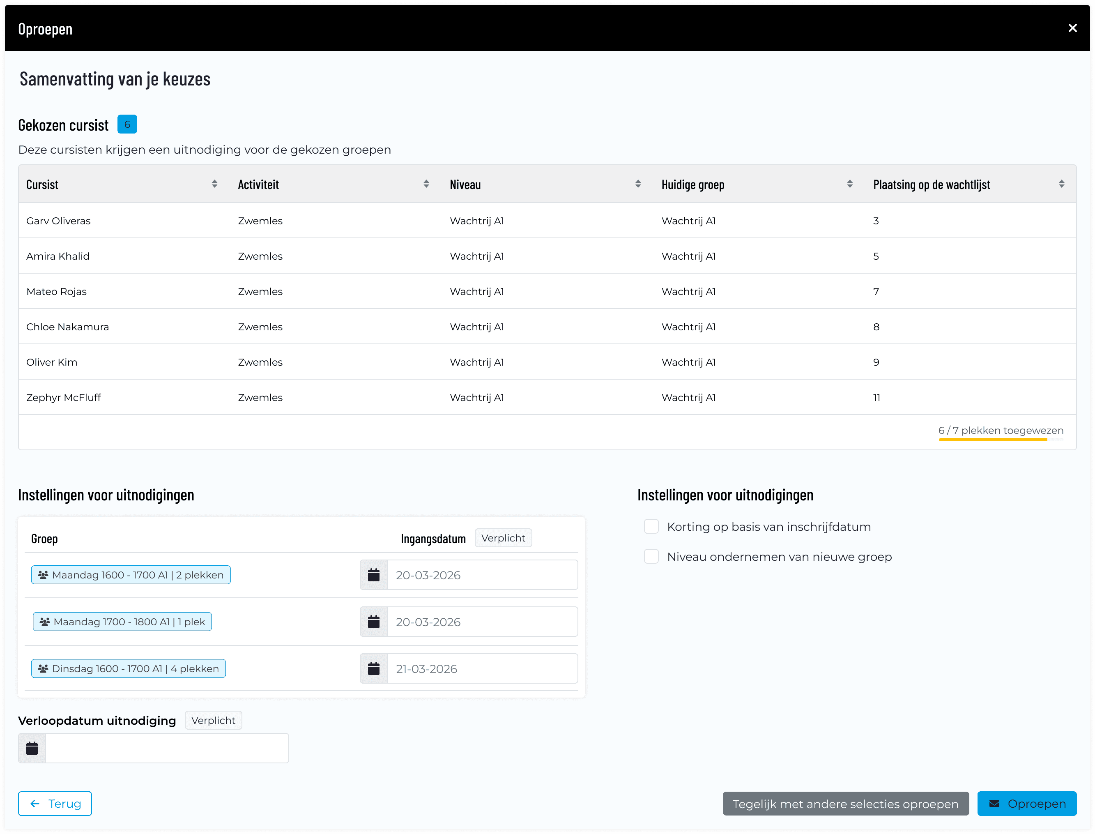
Task: Sort table by Cursist column
Action: 214,184
